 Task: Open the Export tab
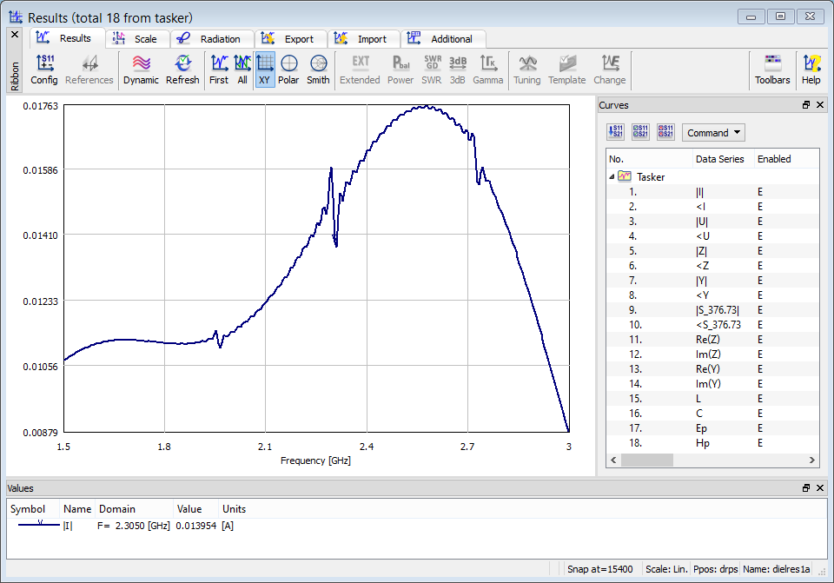coord(290,39)
